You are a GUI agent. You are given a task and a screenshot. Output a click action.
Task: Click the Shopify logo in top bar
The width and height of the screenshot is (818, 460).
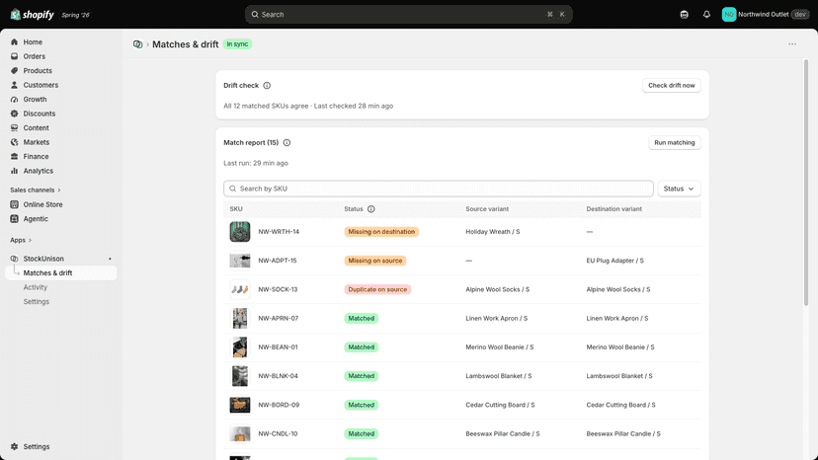click(33, 15)
